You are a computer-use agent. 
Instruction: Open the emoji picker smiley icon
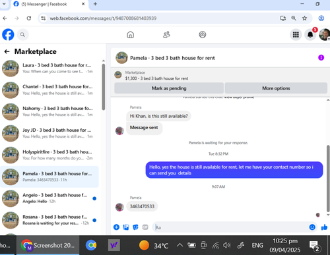pyautogui.click(x=312, y=227)
